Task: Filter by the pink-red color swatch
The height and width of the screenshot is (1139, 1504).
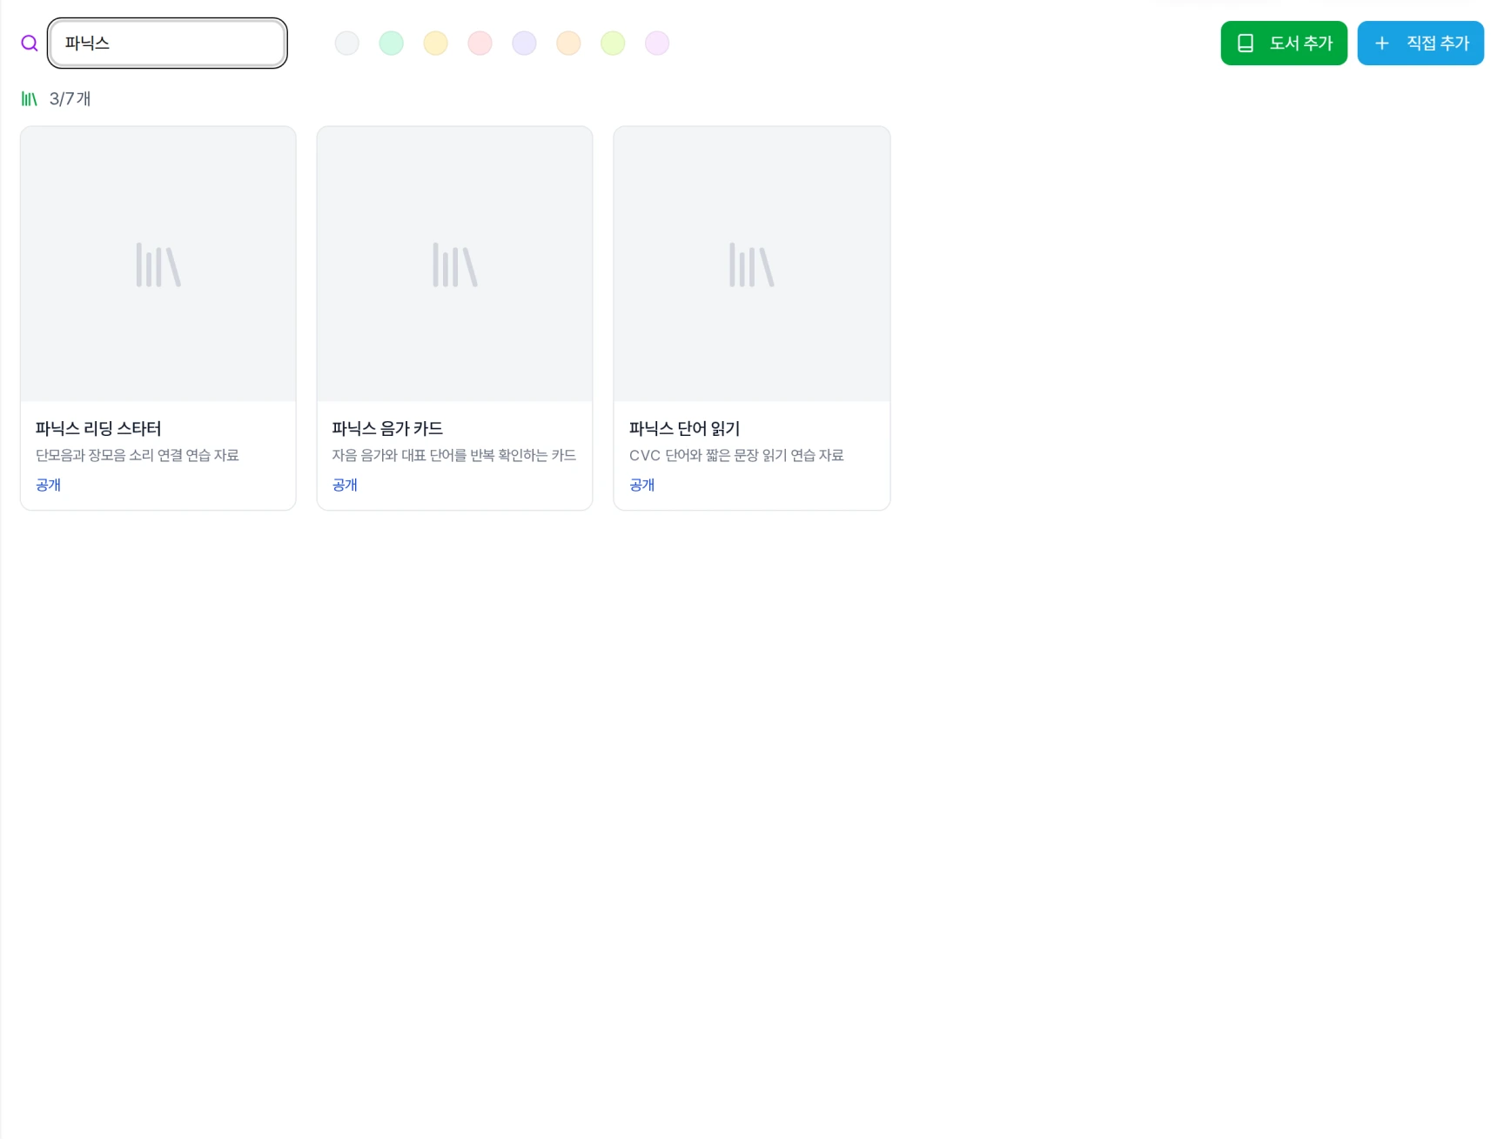Action: 480,44
